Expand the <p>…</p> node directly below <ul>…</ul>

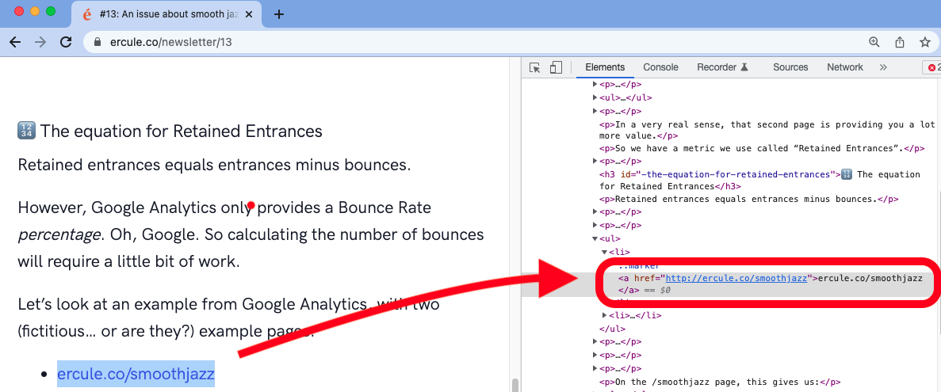(595, 112)
